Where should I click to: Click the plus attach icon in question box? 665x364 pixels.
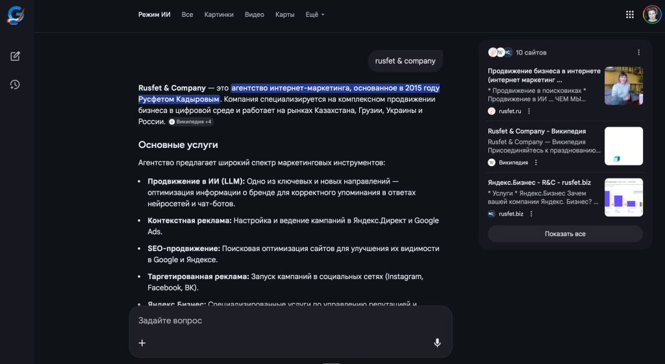(x=142, y=343)
